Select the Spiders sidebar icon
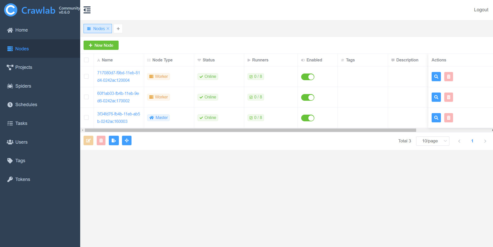Viewport: 493px width, 247px height. click(x=10, y=86)
